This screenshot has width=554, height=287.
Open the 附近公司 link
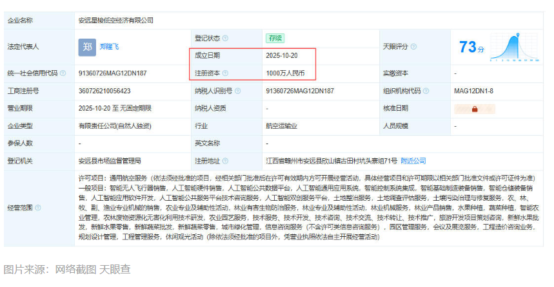pyautogui.click(x=413, y=160)
